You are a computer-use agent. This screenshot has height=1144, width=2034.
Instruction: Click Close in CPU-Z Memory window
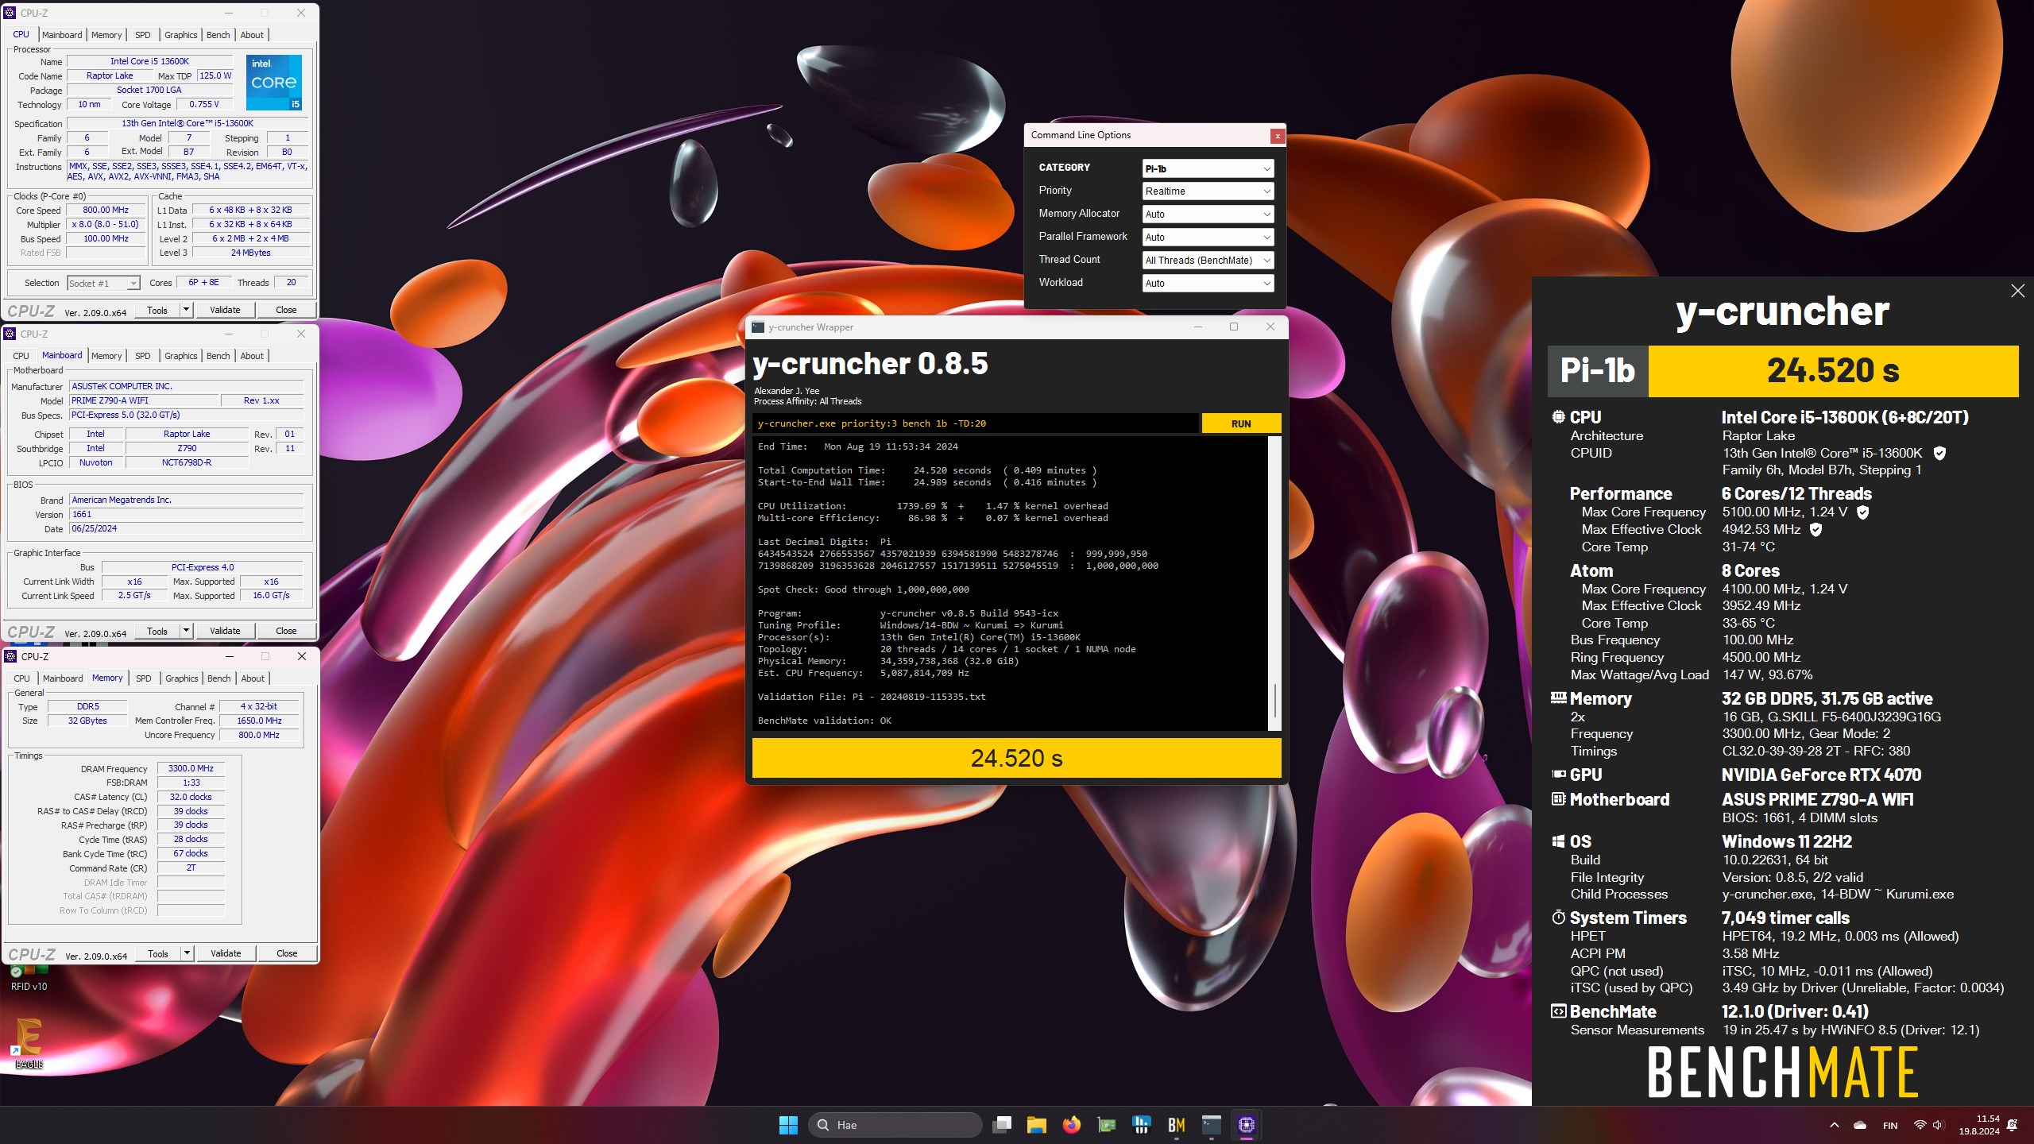pyautogui.click(x=287, y=953)
